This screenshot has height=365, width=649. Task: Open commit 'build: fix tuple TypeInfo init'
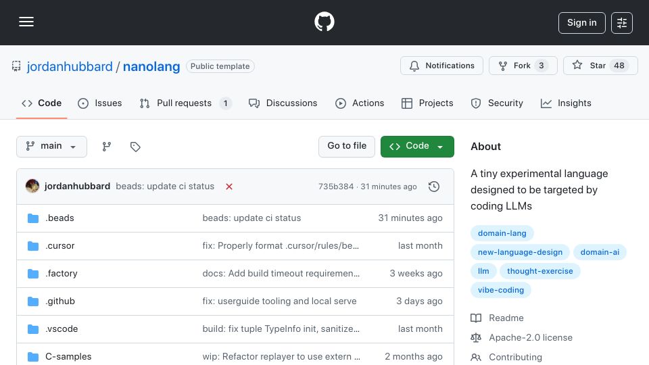[x=281, y=329]
